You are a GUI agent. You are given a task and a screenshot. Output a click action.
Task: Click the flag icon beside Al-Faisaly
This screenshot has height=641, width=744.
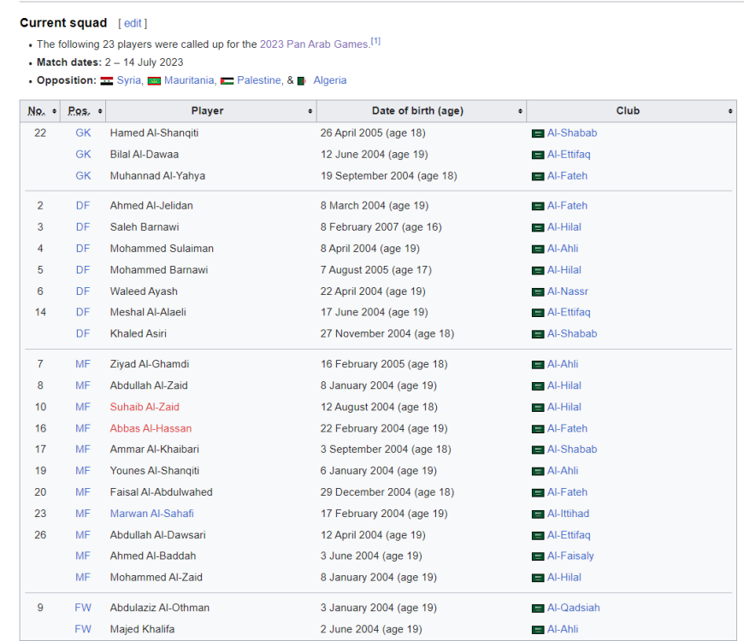click(538, 556)
